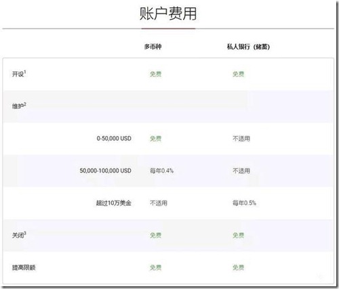Select the 0-50,000 USD tier label
This screenshot has width=339, height=289.
click(114, 138)
